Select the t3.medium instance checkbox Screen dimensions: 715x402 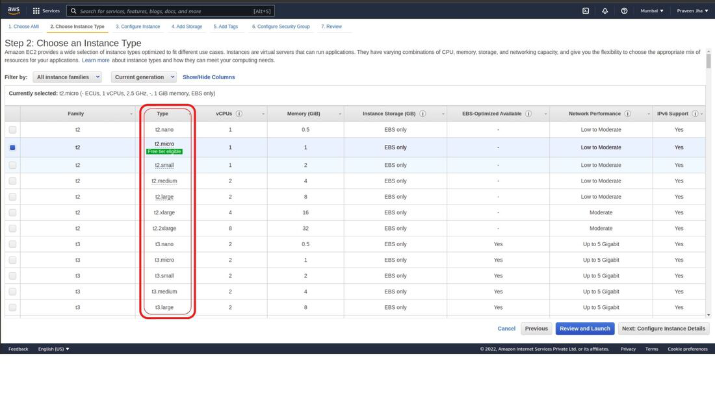click(x=12, y=291)
